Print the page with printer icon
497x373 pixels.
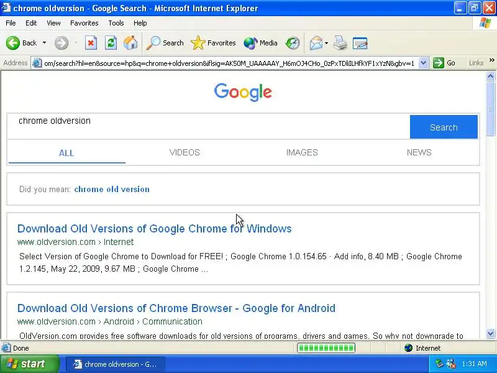pos(340,43)
